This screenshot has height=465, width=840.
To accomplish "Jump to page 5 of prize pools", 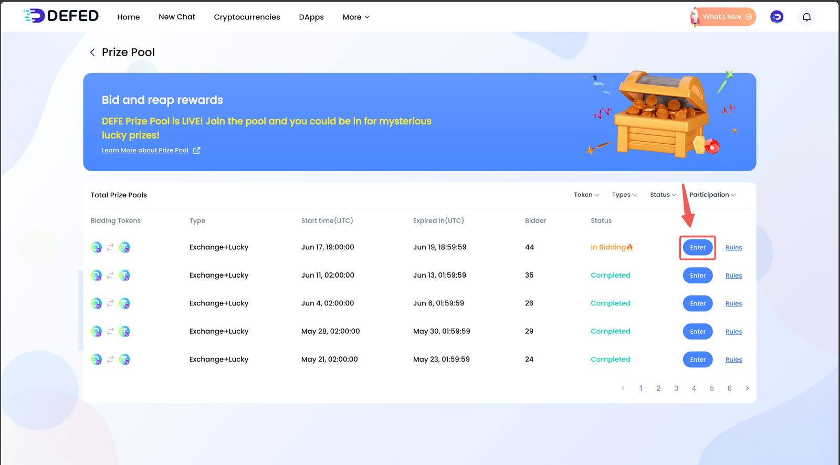I will click(x=712, y=388).
